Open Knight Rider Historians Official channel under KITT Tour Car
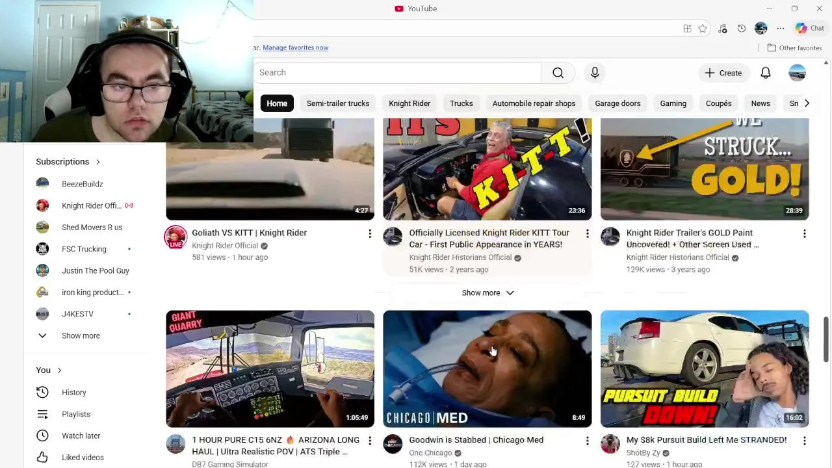 point(460,257)
